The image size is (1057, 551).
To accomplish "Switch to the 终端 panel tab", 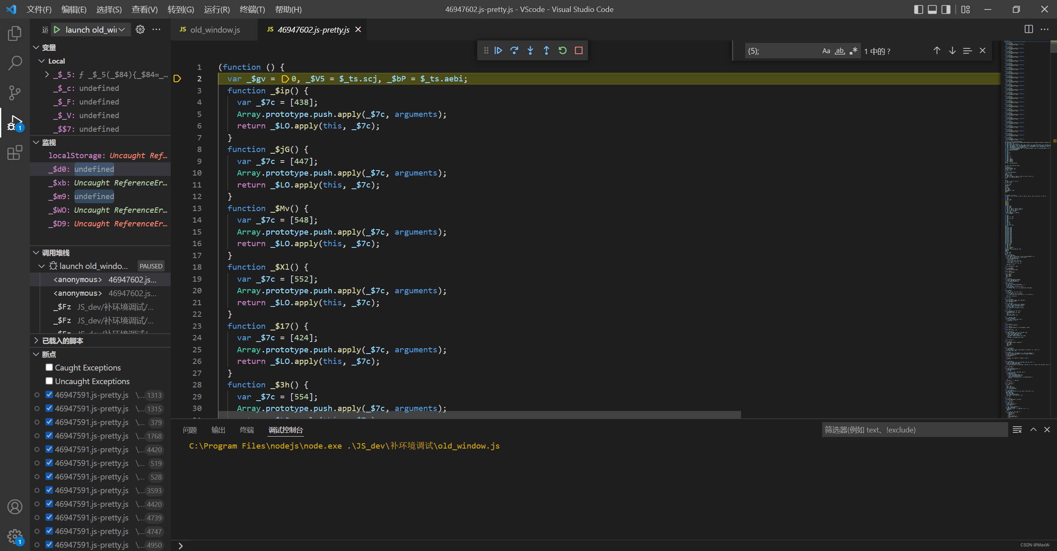I will coord(246,430).
